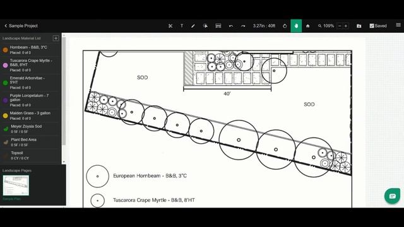Image resolution: width=404 pixels, height=227 pixels.
Task: Open the measurement scale tool
Action: (x=218, y=26)
